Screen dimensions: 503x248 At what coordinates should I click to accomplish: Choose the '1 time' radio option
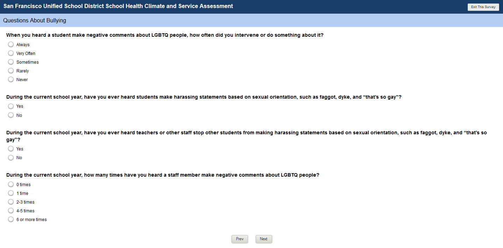pyautogui.click(x=11, y=193)
